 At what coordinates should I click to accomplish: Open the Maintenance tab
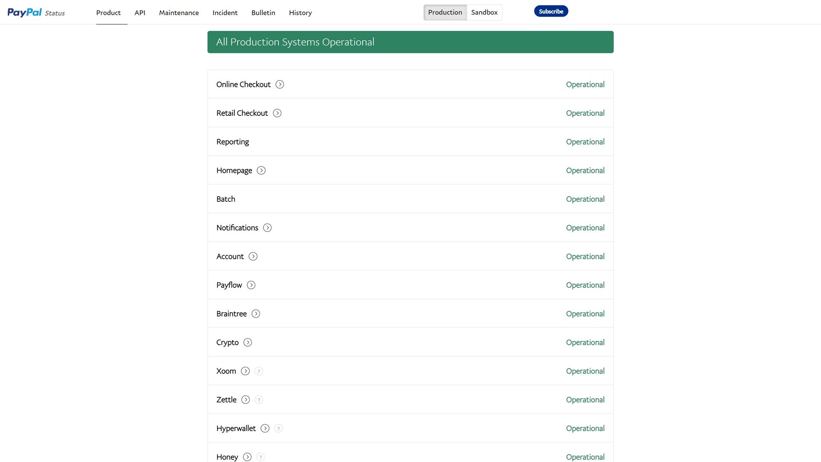point(179,13)
